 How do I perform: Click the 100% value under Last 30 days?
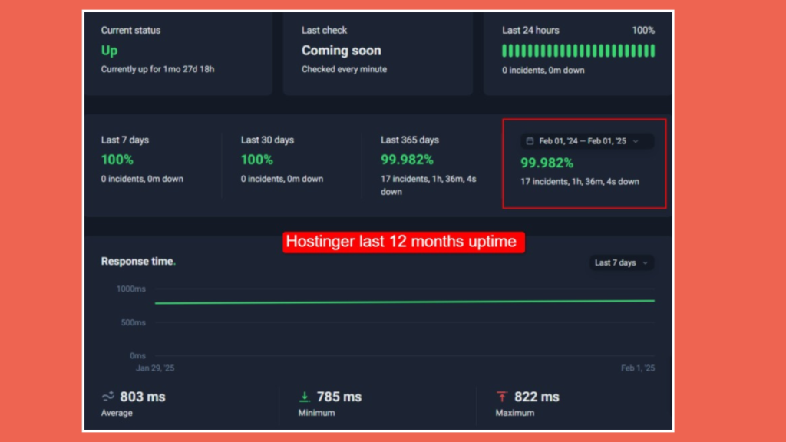point(256,160)
